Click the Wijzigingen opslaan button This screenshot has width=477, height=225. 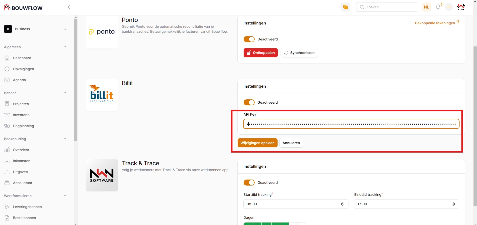pyautogui.click(x=257, y=143)
